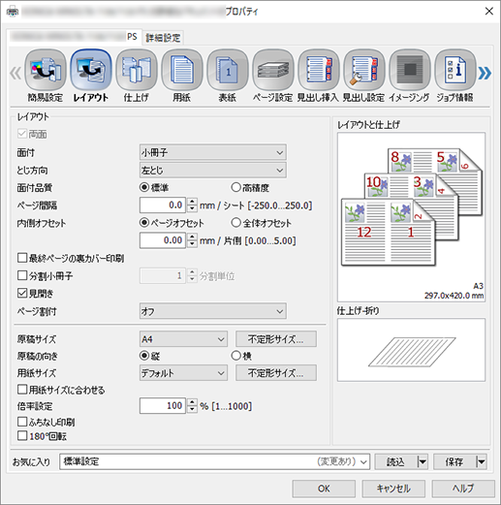The height and width of the screenshot is (505, 501).
Task: Open the 面付 dropdown showing 小冊子
Action: click(213, 152)
